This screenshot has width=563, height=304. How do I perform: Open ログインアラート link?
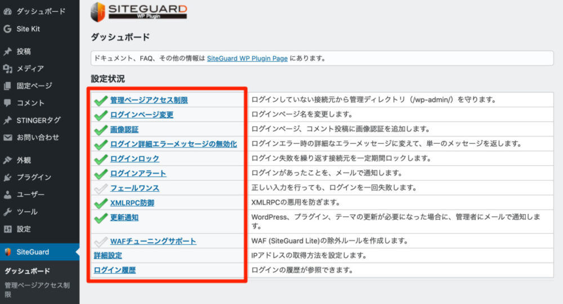138,174
